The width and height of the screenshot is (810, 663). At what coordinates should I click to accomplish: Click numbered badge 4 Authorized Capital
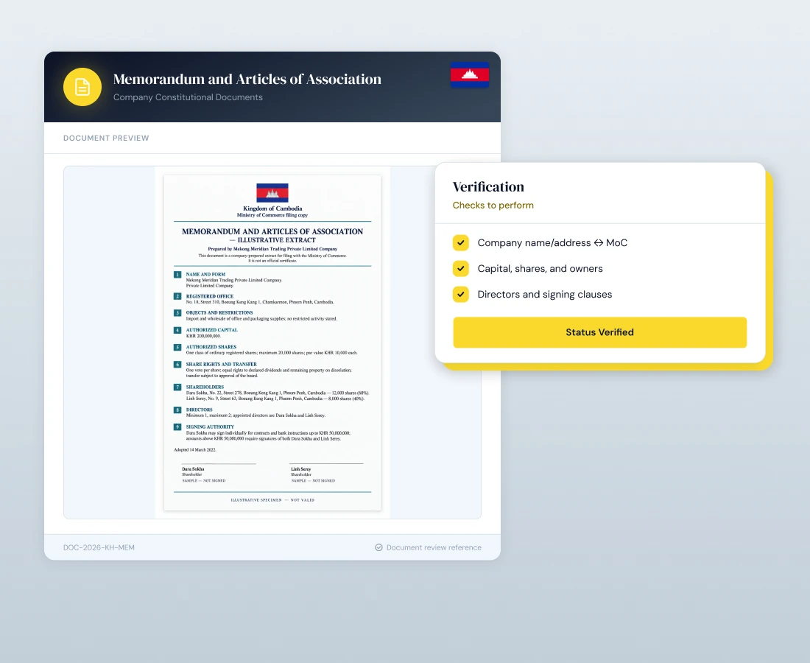[x=177, y=330]
